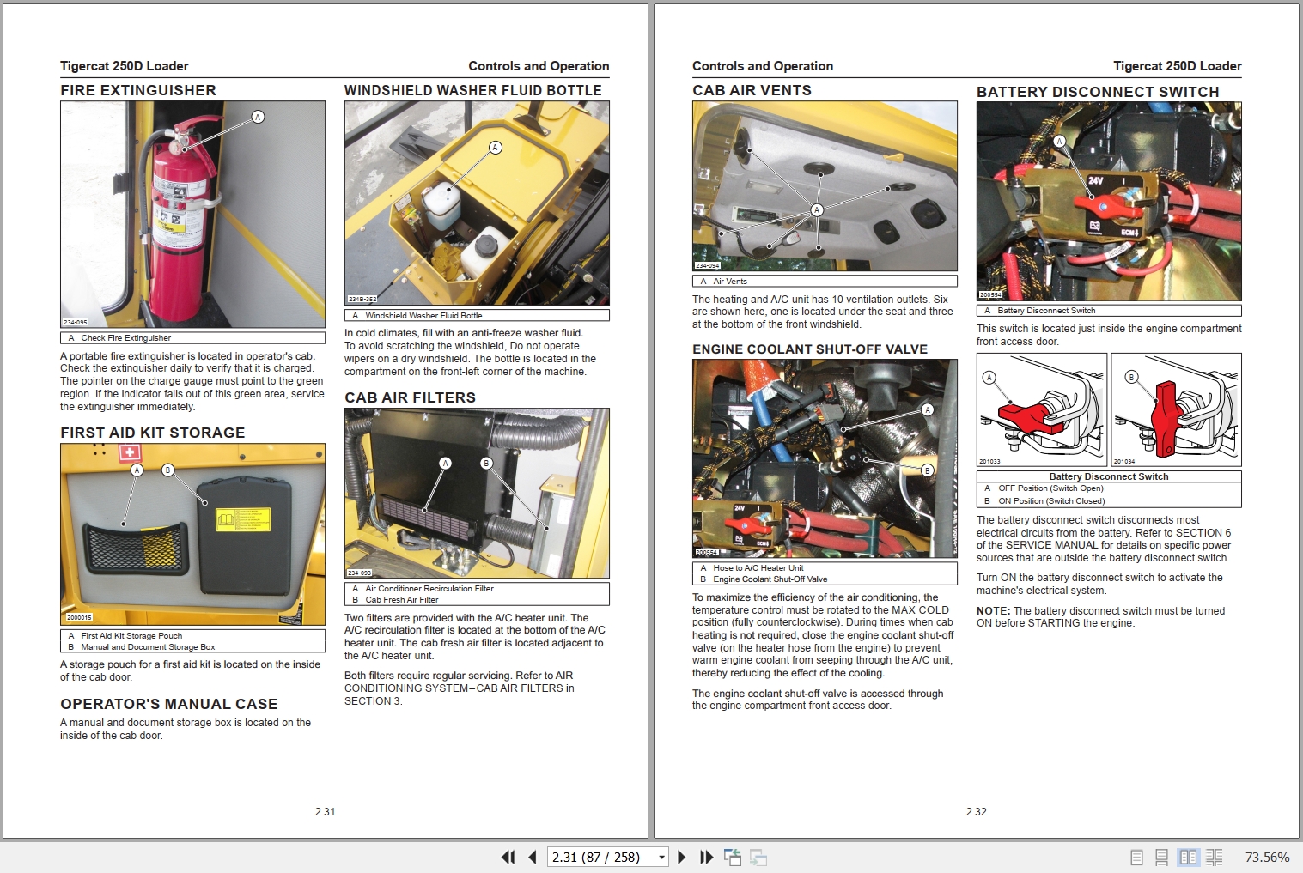Click the first aid kit storage photo

coord(192,532)
